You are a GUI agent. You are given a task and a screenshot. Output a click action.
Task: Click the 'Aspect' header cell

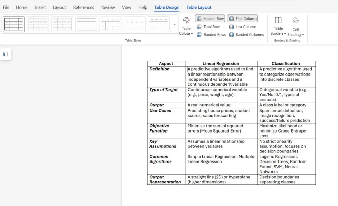click(x=166, y=64)
